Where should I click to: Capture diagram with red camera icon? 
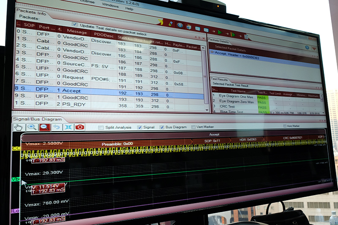click(x=79, y=127)
